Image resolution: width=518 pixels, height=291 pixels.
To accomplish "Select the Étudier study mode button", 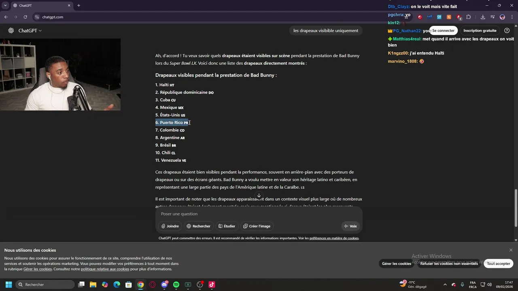I will (x=227, y=226).
